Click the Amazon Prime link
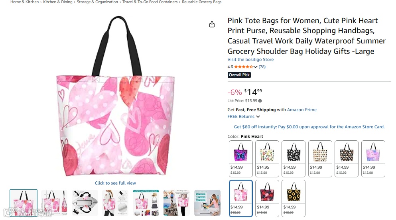This screenshot has width=396, height=220. [x=302, y=110]
